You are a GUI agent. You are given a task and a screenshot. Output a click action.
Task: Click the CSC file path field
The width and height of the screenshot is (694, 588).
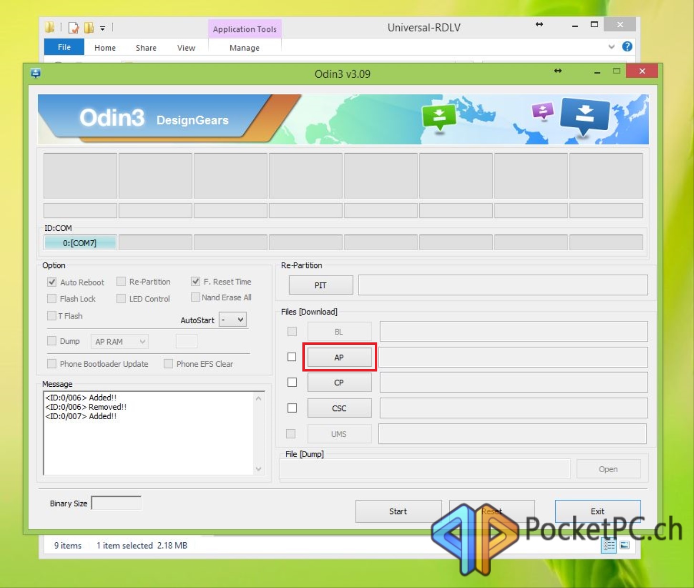514,408
